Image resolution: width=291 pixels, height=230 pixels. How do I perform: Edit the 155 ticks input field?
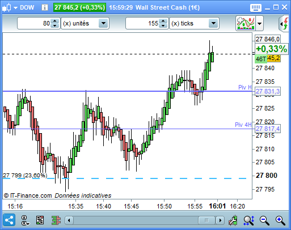click(142, 23)
